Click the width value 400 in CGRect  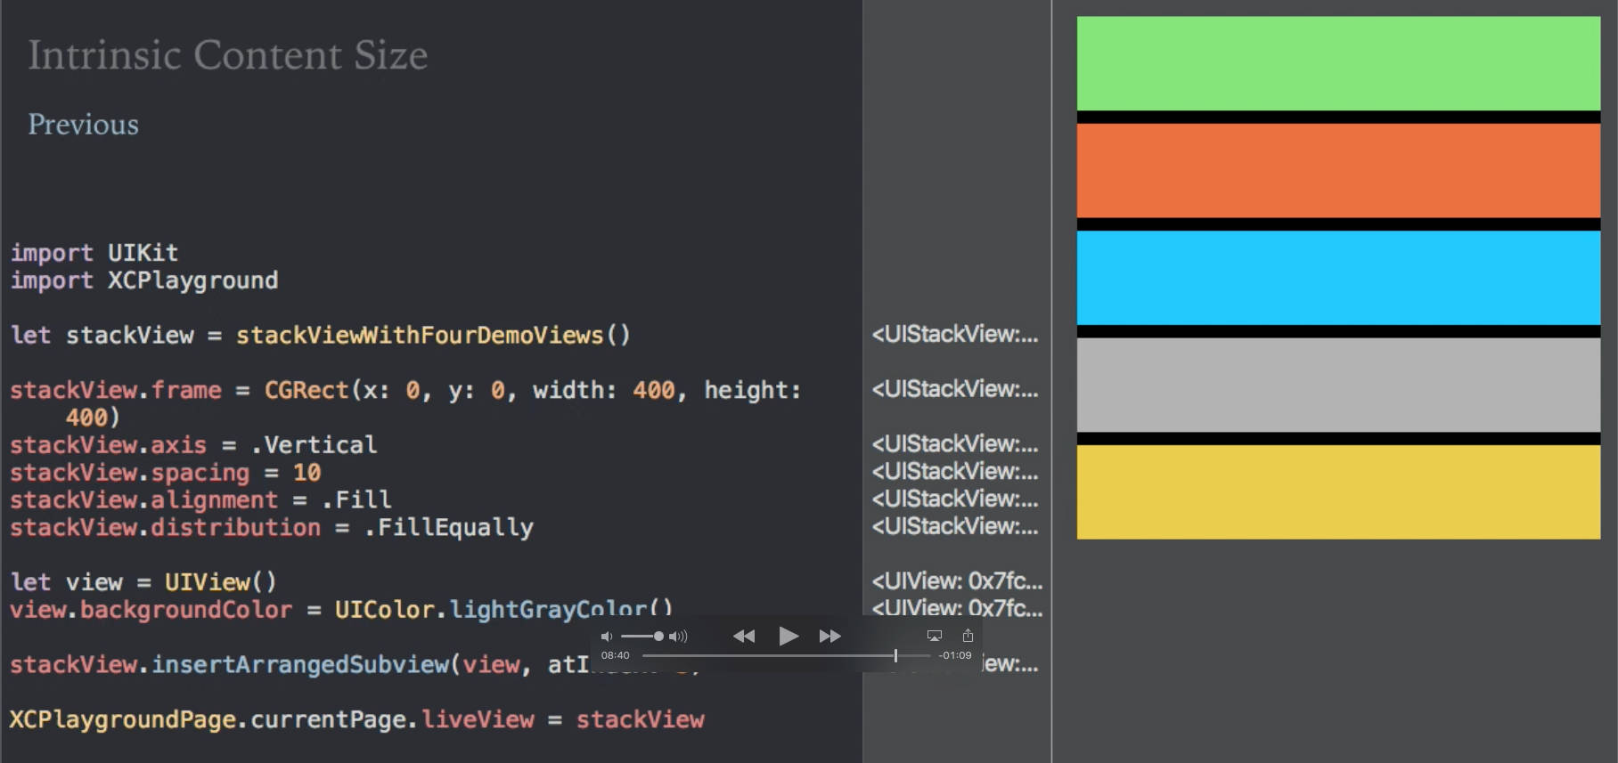[654, 390]
